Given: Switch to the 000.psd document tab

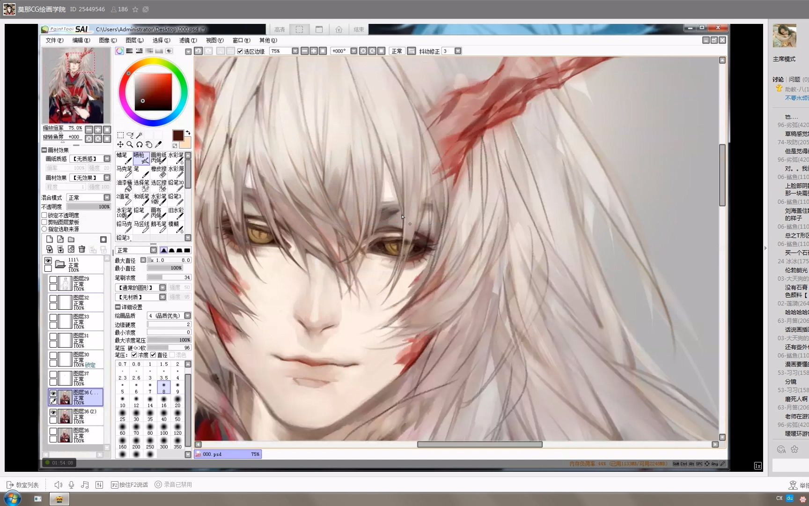Looking at the screenshot, I should point(228,454).
